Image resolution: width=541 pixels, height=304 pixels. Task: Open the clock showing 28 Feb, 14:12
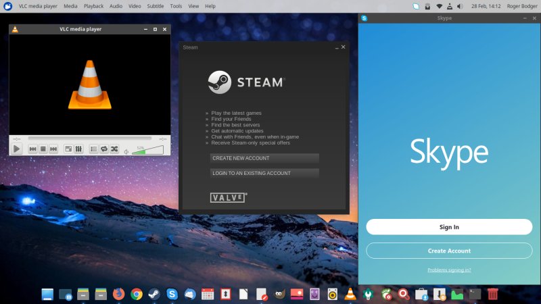[x=486, y=6]
